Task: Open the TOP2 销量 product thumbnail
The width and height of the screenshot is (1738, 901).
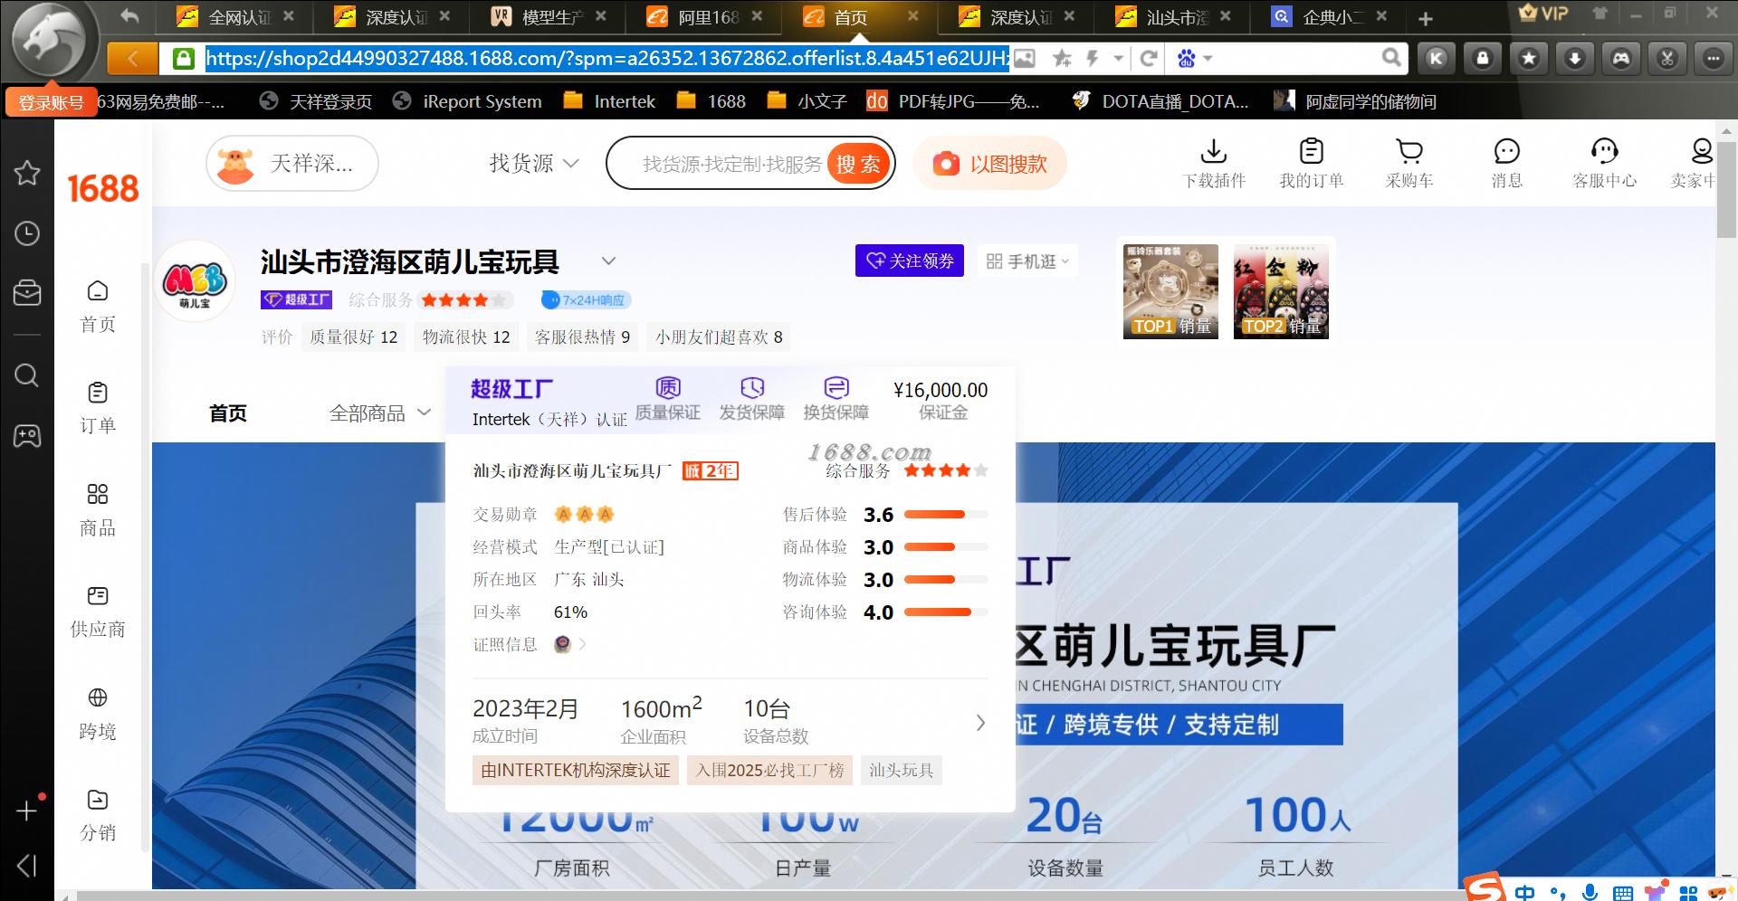Action: (x=1281, y=291)
